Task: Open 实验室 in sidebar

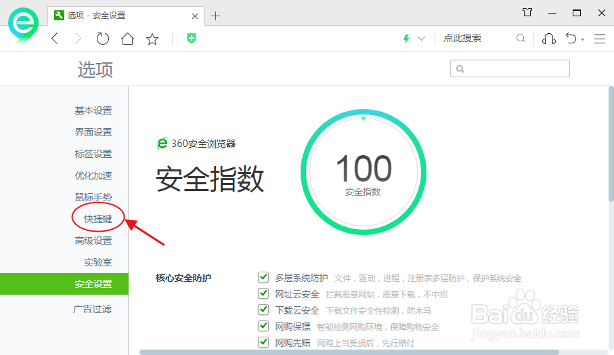Action: click(98, 262)
